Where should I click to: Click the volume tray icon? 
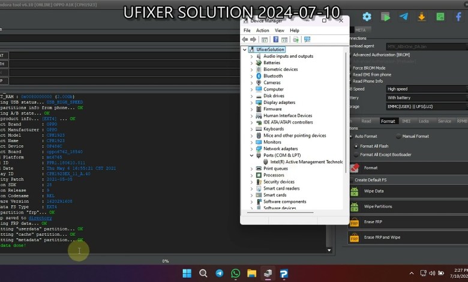(x=432, y=273)
